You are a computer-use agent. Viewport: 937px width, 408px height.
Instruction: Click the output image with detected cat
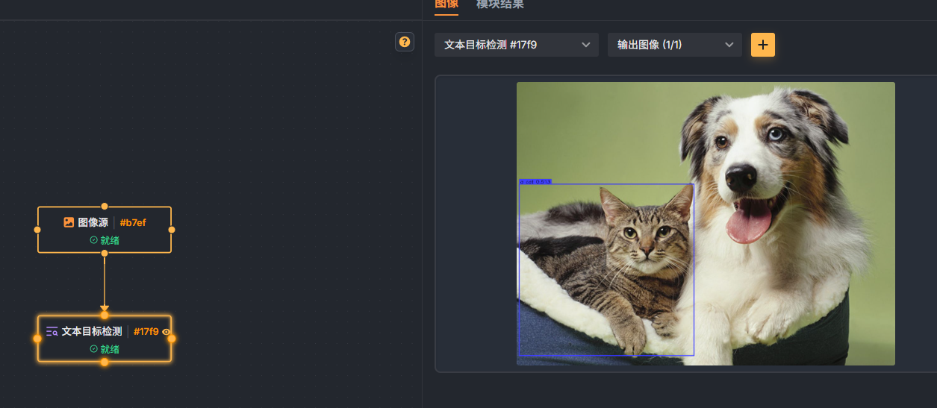(x=706, y=224)
